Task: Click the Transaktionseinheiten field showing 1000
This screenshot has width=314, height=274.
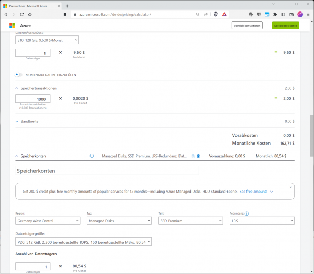Action: (x=33, y=99)
